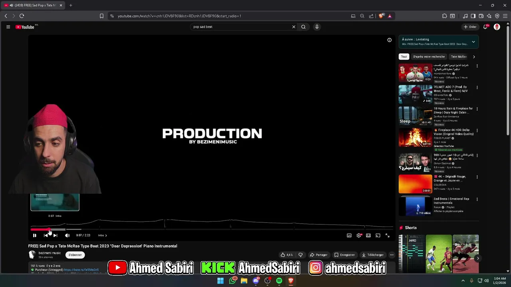The image size is (511, 287).
Task: Subscribe with the S'abonner button
Action: 75,255
